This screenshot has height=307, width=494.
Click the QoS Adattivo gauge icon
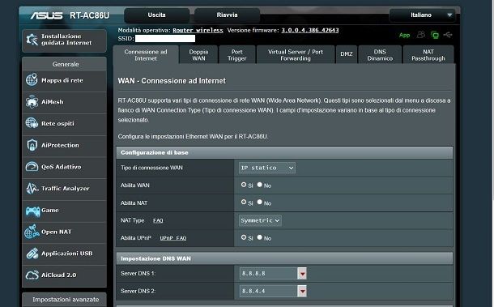[32, 166]
